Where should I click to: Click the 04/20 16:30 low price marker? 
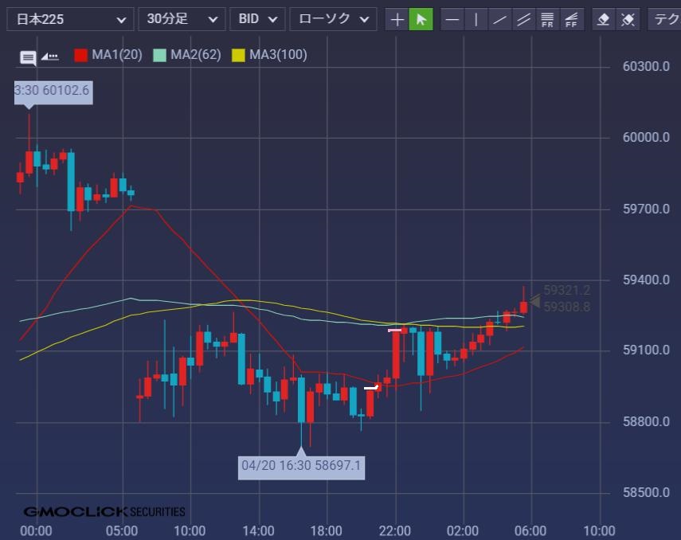tap(302, 465)
